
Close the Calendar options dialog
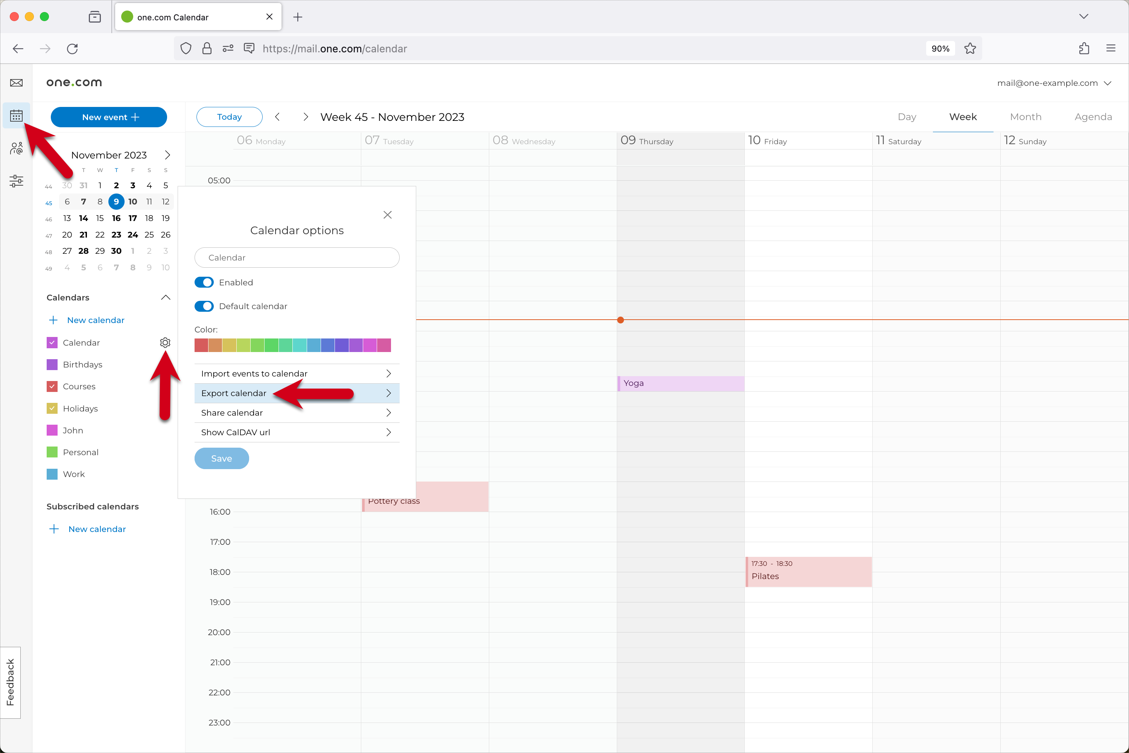[x=387, y=215]
